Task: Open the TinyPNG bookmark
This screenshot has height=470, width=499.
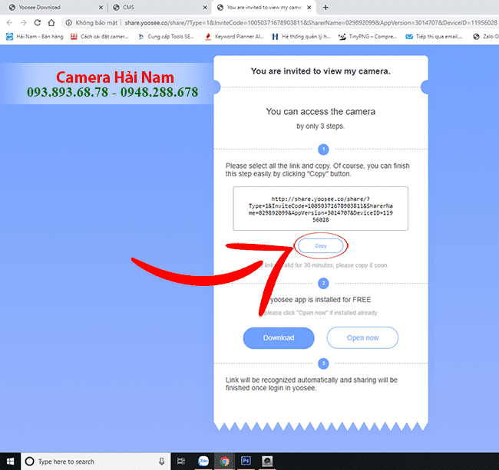Action: pos(368,37)
